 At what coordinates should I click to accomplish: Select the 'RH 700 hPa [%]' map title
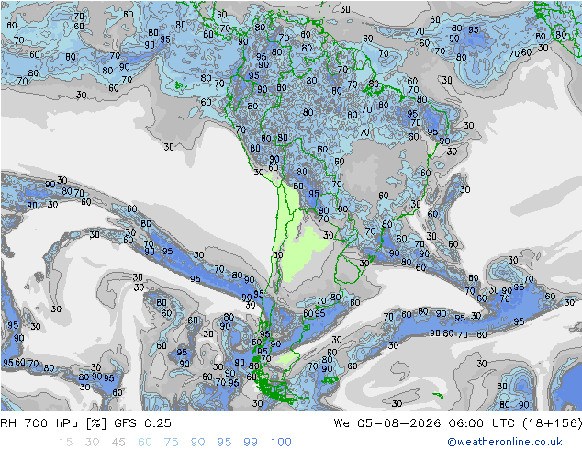point(53,423)
